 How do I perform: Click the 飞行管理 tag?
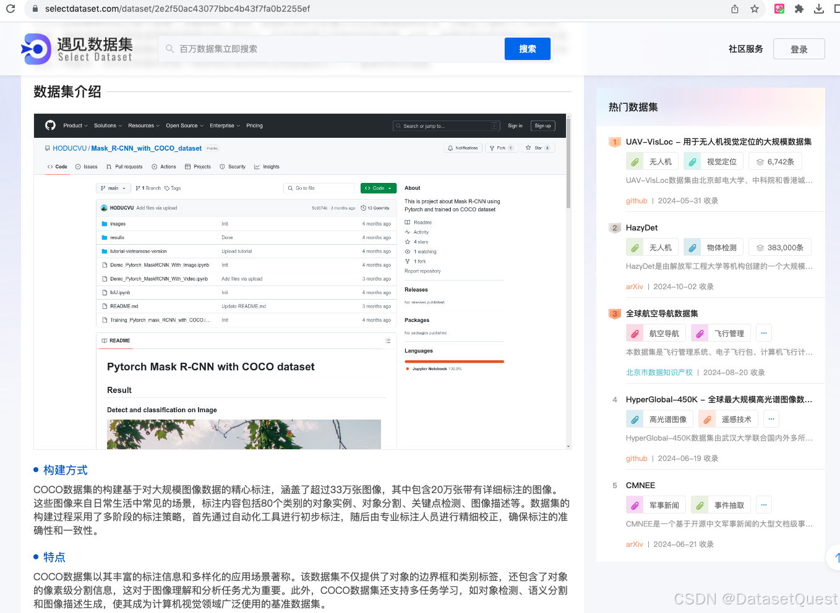pyautogui.click(x=721, y=333)
